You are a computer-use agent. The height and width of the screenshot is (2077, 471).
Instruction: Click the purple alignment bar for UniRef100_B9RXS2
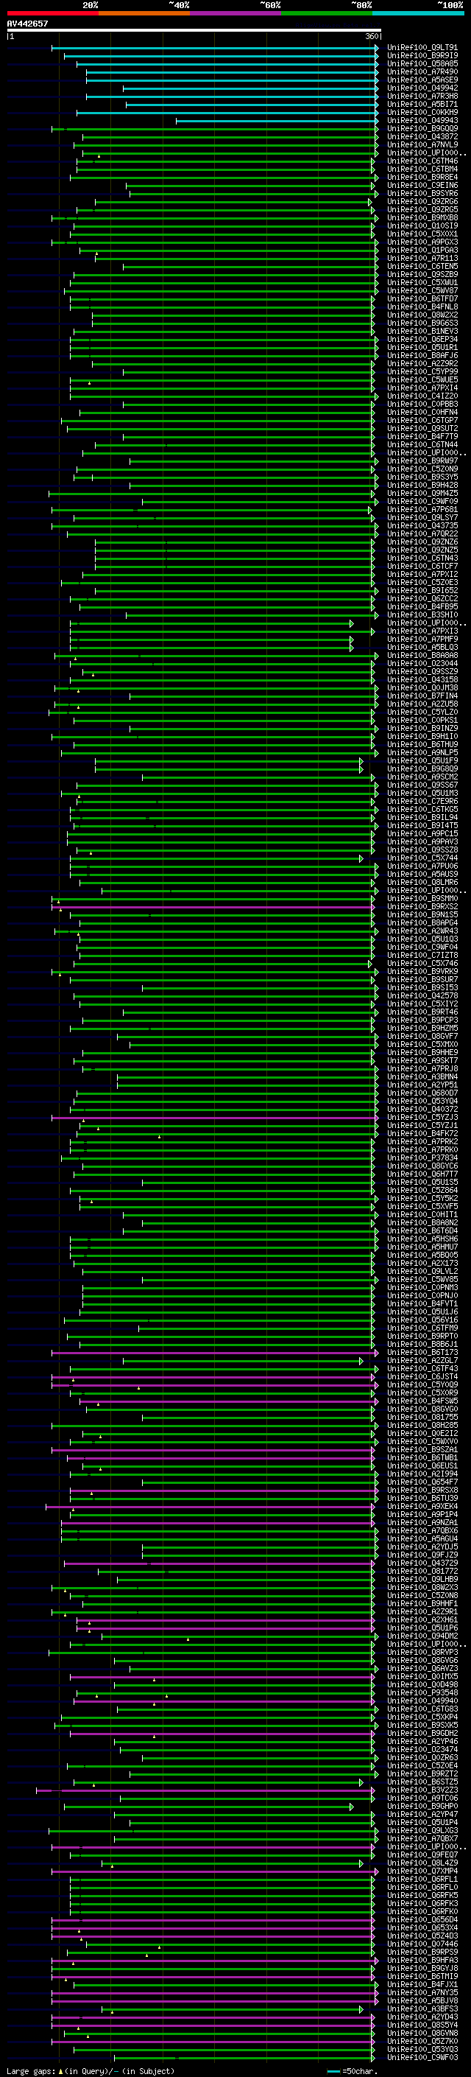[x=213, y=907]
